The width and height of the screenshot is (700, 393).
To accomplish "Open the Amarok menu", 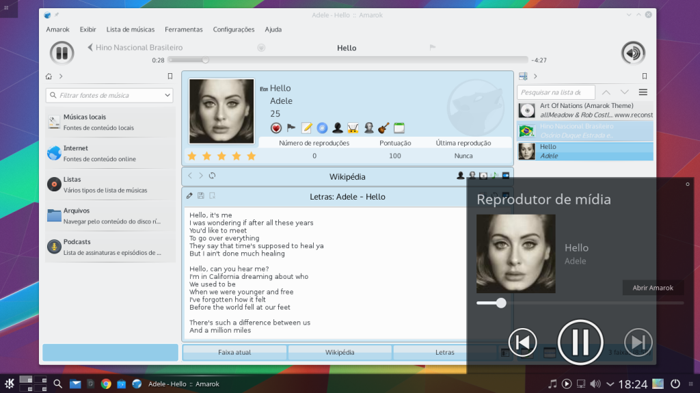I will [x=57, y=29].
